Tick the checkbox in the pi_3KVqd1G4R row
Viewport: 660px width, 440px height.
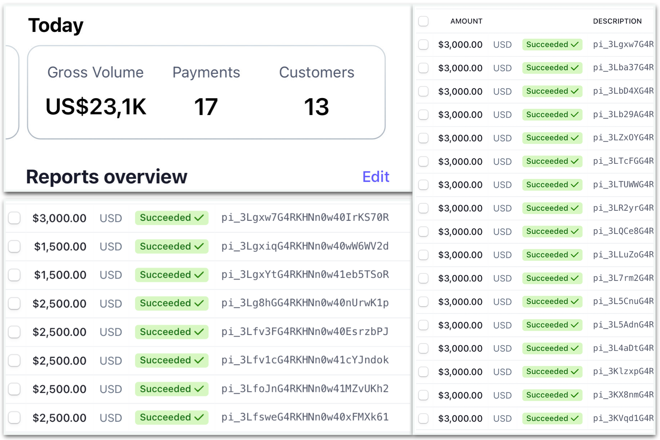[423, 418]
